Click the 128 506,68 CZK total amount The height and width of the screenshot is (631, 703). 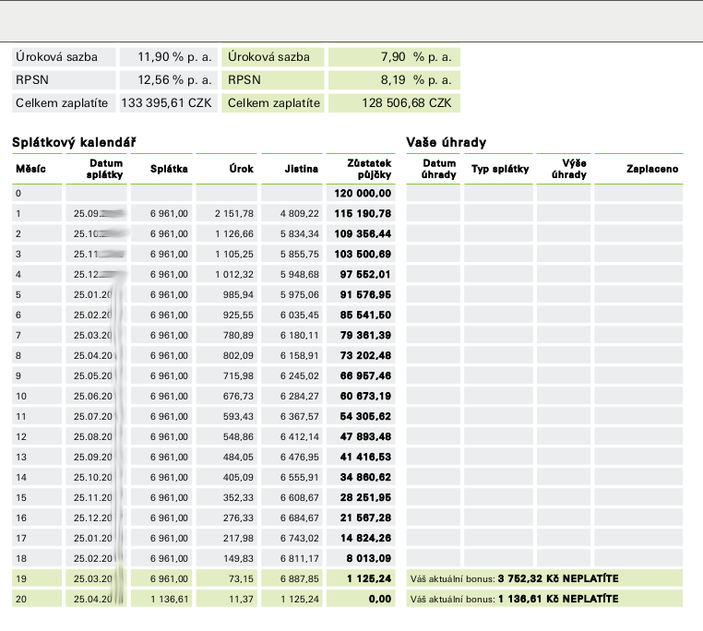click(x=406, y=103)
